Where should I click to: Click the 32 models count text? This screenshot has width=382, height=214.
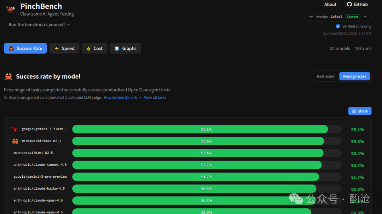tap(340, 49)
